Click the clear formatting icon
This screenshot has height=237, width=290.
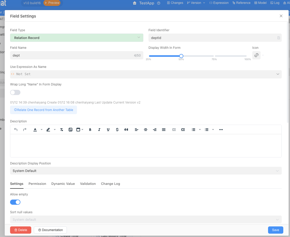[x=61, y=130]
